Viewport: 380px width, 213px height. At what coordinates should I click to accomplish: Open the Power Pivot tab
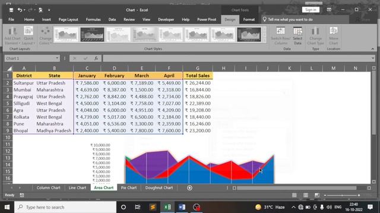(207, 20)
